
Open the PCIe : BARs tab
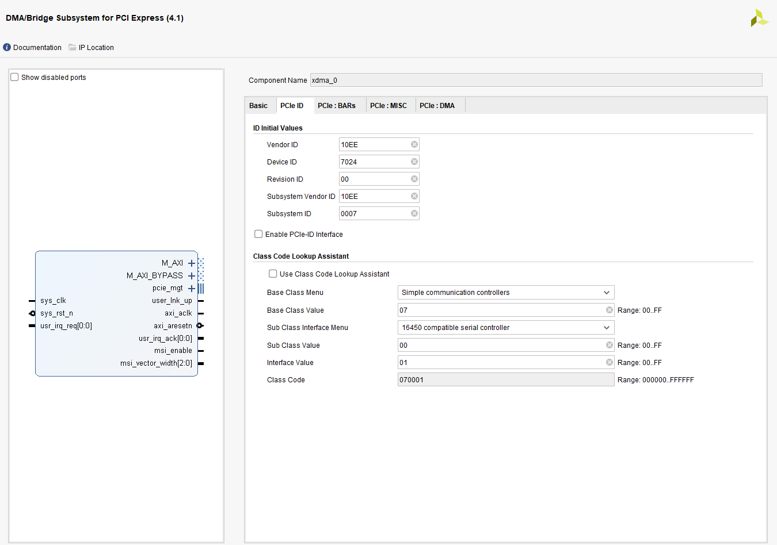click(x=337, y=106)
